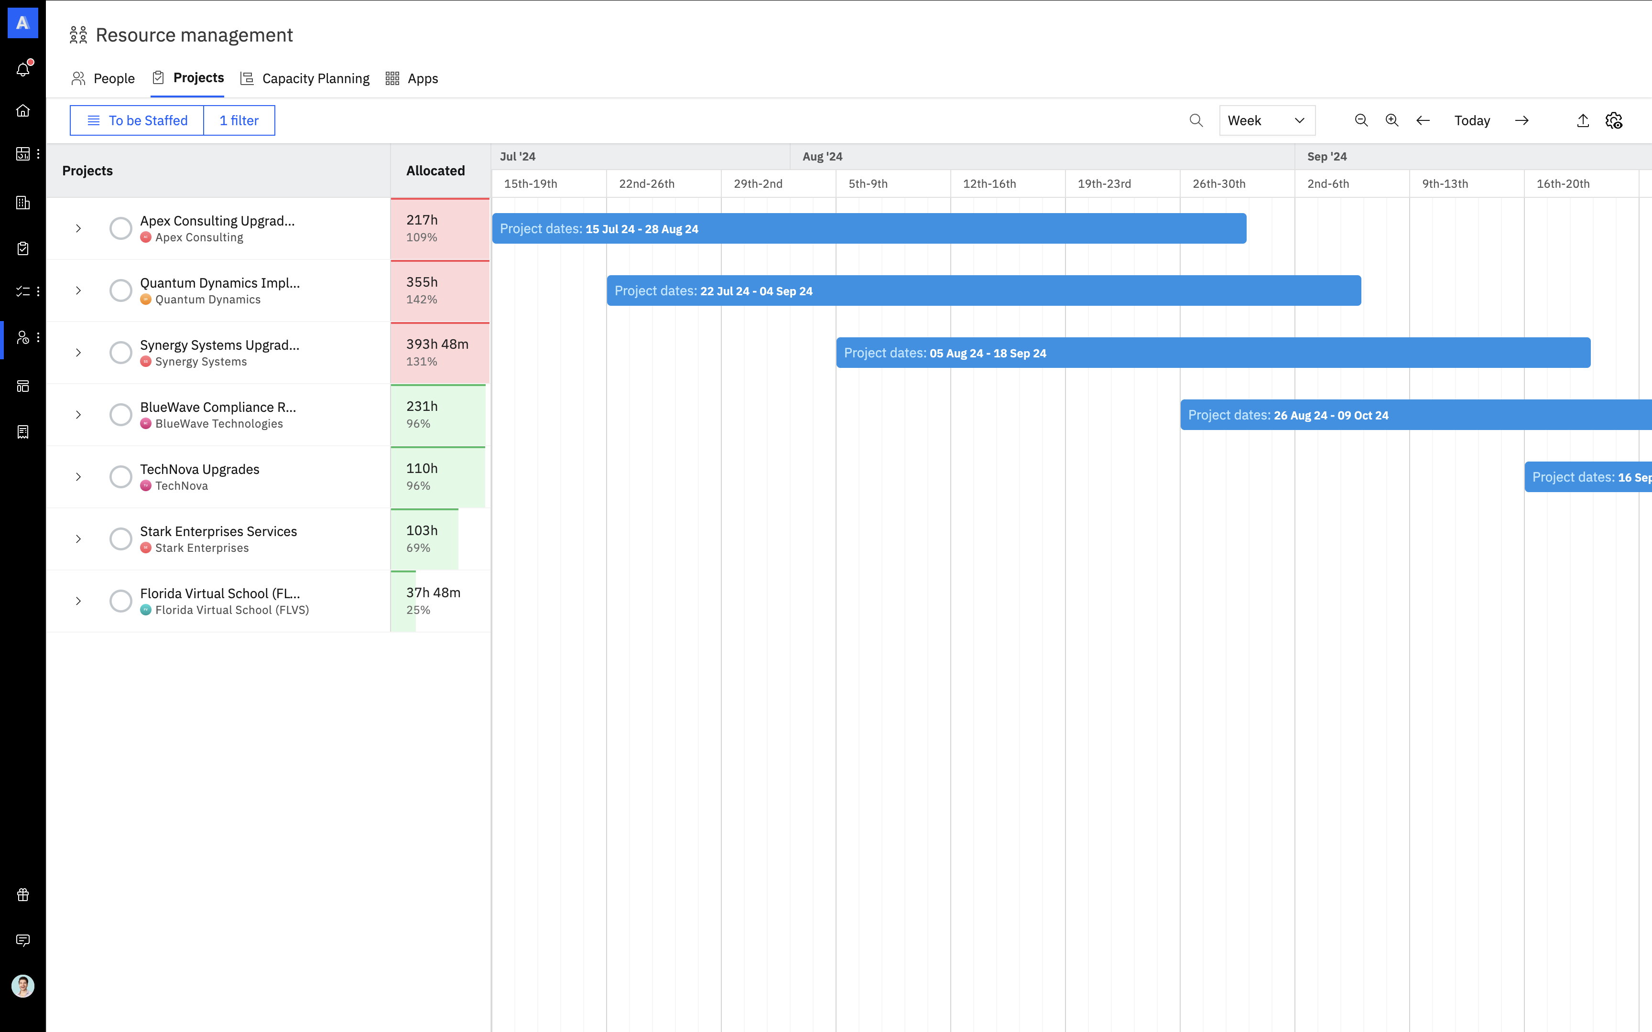Select TechNova Upgrades radio circle
This screenshot has height=1032, width=1652.
pyautogui.click(x=121, y=476)
